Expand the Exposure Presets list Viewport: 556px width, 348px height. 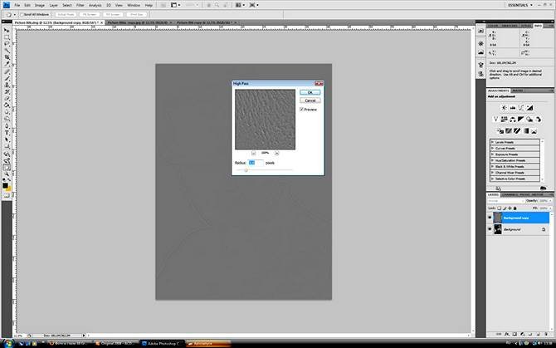[493, 154]
